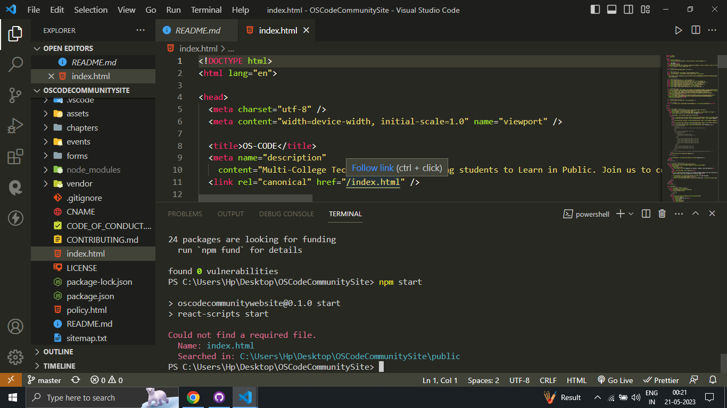Kill the terminal using trash icon
Screen dimensions: 727x408
click(x=662, y=214)
